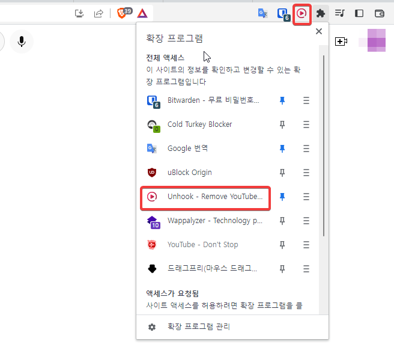Pin uBlock Origin to toolbar
This screenshot has width=394, height=359.
pos(282,173)
